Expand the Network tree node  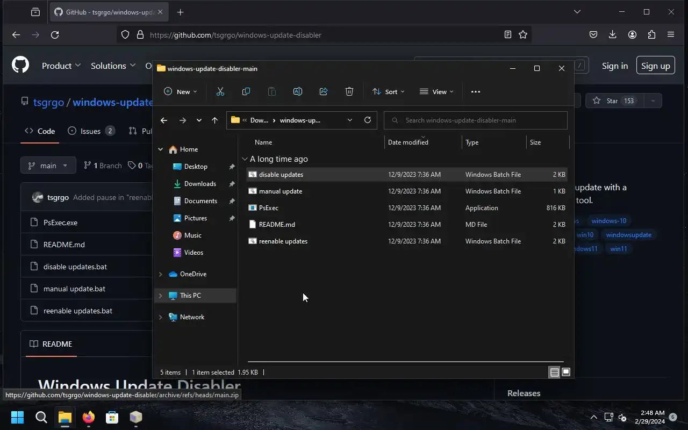click(x=160, y=317)
